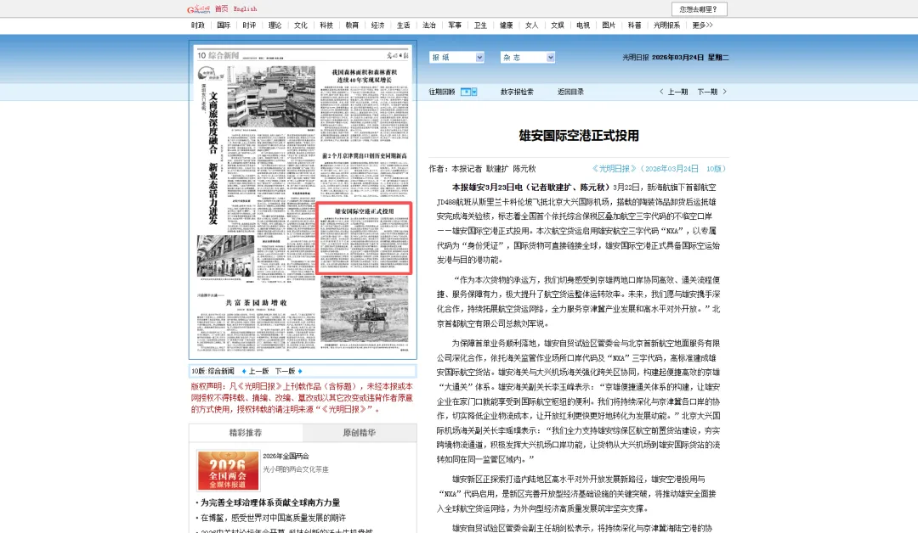Image resolution: width=918 pixels, height=533 pixels.
Task: Open the 文化 channel
Action: (301, 25)
